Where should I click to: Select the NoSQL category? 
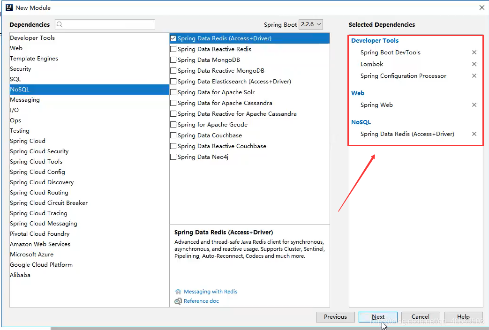coord(89,89)
